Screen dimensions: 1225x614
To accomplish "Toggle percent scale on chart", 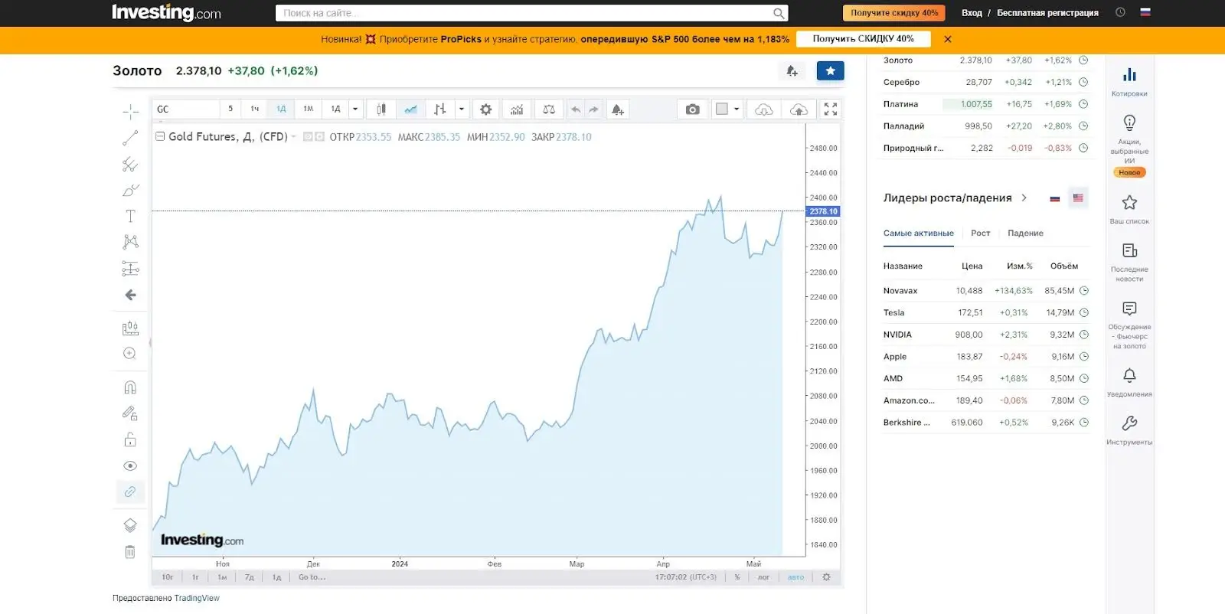I will tap(737, 577).
